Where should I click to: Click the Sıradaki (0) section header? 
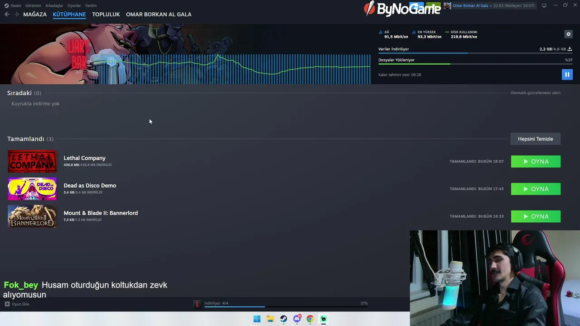coord(24,93)
